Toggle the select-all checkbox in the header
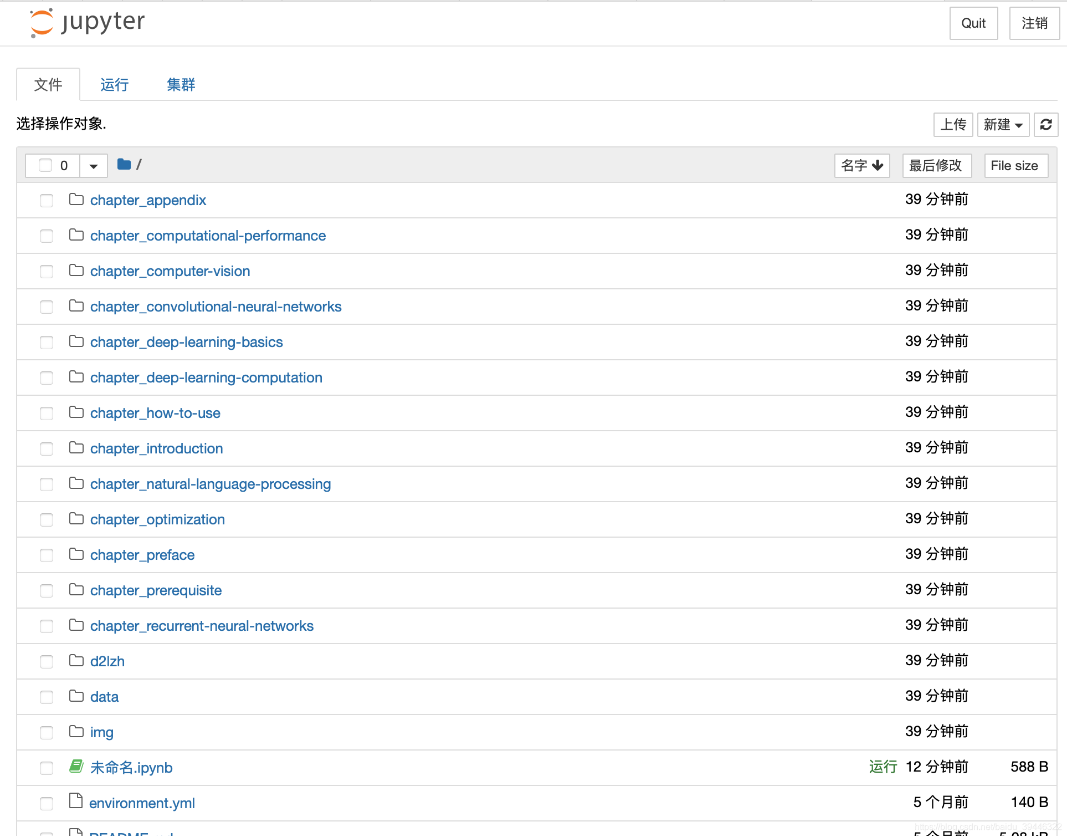The width and height of the screenshot is (1067, 837). click(x=45, y=165)
